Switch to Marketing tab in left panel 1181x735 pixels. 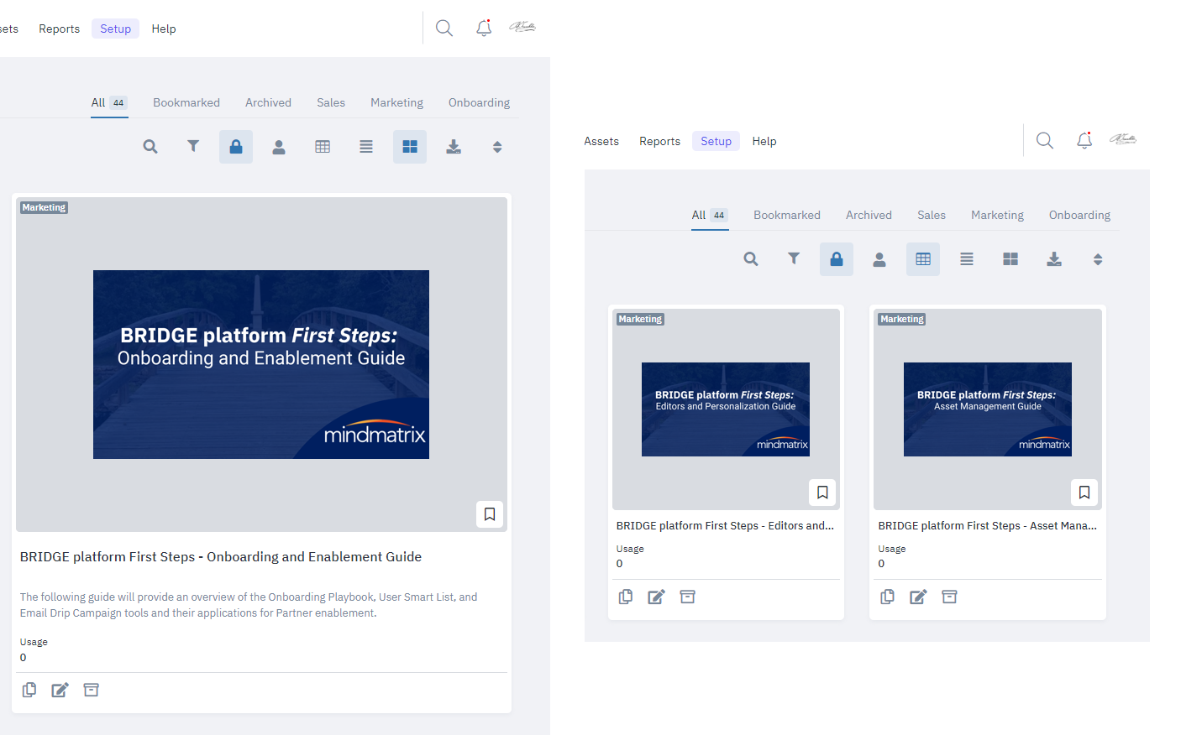pyautogui.click(x=397, y=102)
